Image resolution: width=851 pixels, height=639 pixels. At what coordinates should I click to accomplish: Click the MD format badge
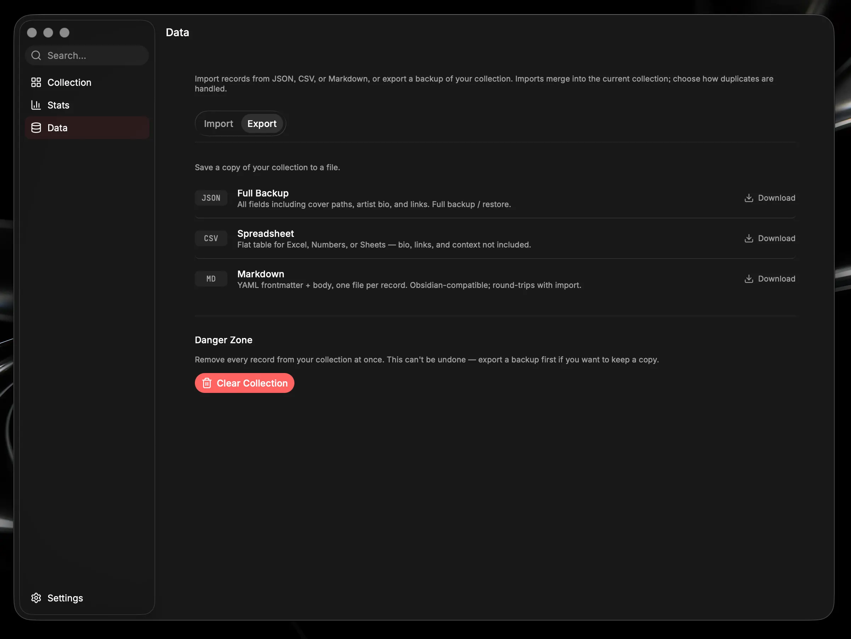pos(211,279)
